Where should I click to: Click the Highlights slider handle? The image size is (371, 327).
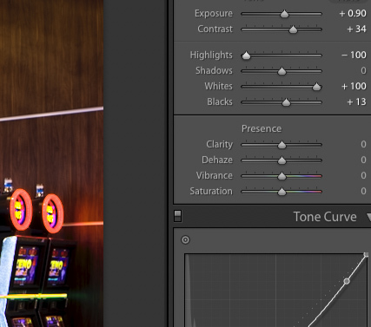(x=246, y=56)
